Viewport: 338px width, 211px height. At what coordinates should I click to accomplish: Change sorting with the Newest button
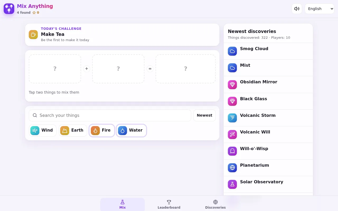(204, 115)
